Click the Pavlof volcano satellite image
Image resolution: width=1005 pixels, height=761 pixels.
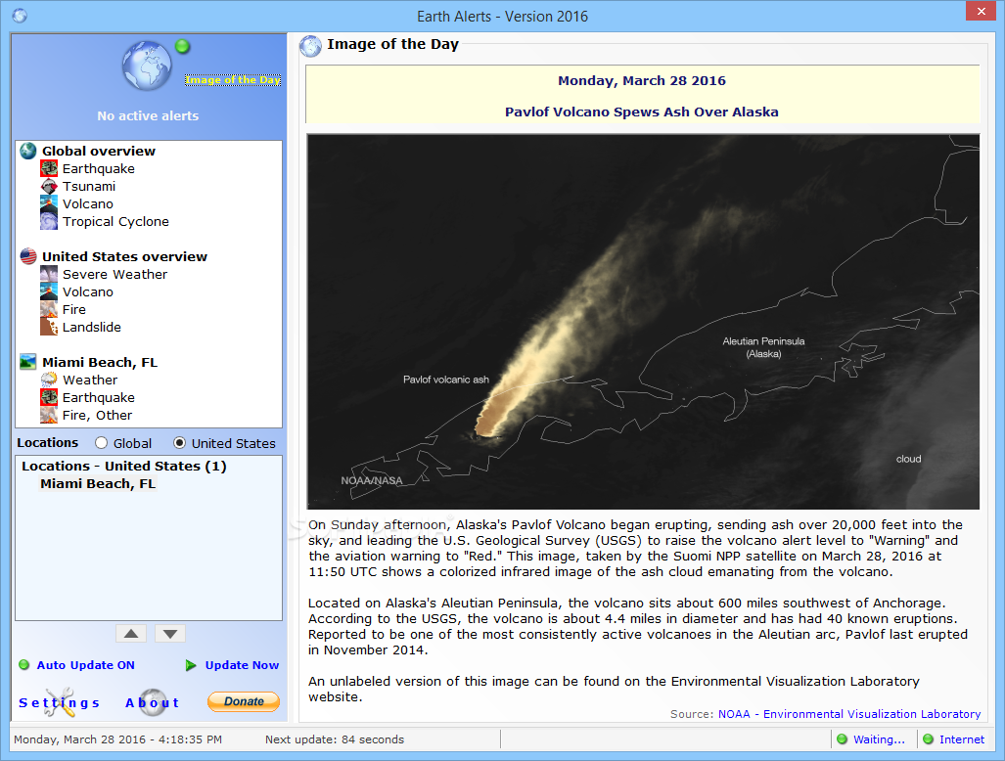(643, 322)
